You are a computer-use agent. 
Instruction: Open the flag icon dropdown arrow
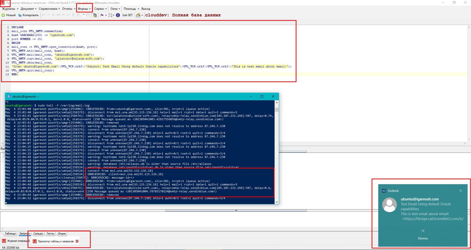[x=106, y=15]
